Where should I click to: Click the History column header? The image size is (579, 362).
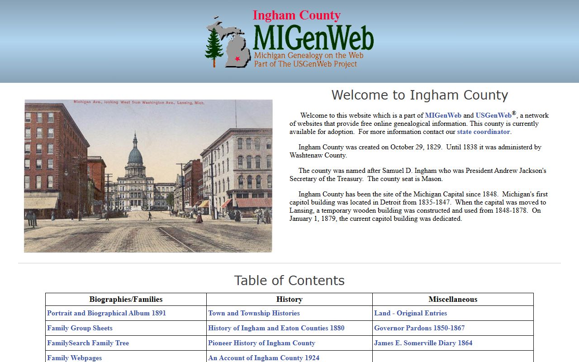pyautogui.click(x=289, y=299)
